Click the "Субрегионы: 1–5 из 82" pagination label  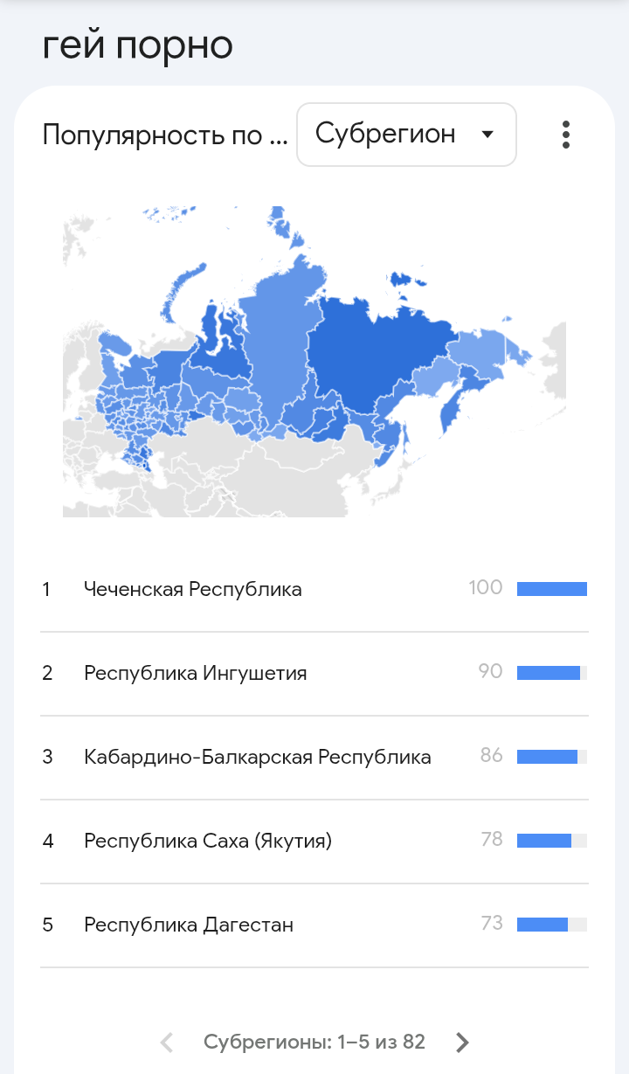click(x=314, y=1042)
